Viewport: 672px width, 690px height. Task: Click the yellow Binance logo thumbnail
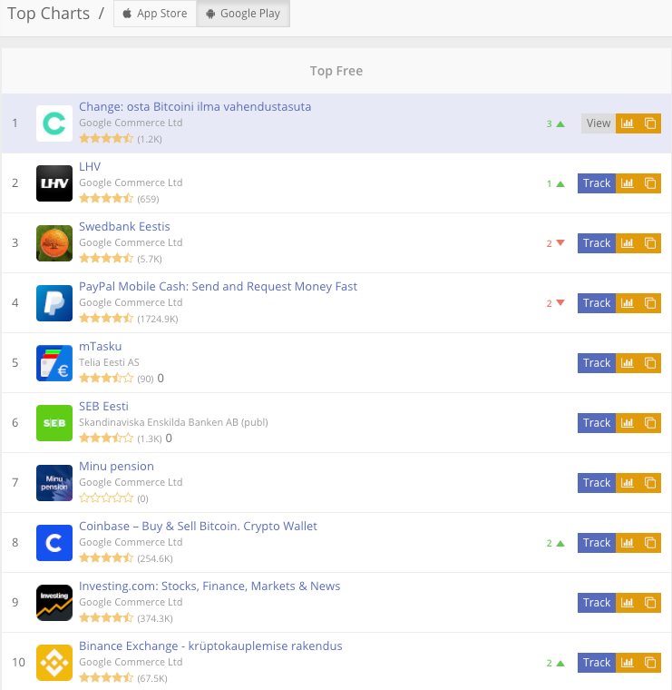(54, 662)
